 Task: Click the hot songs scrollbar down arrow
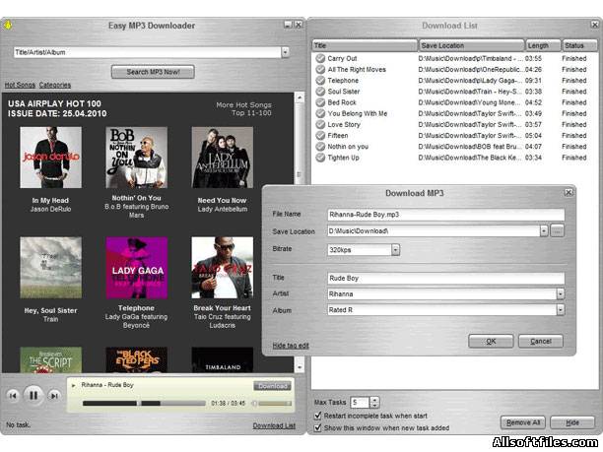click(x=300, y=367)
